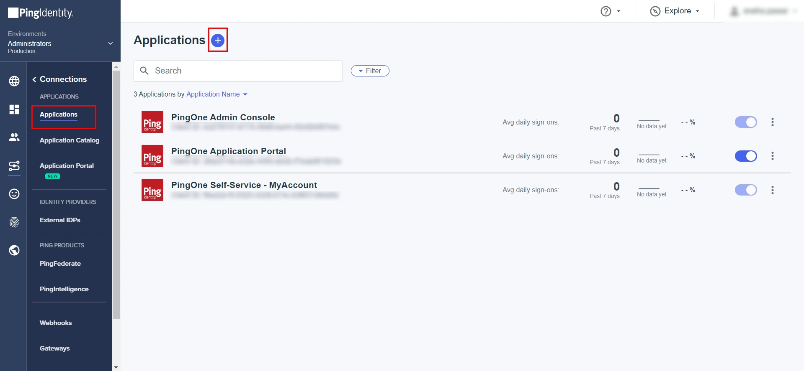Open the Dashboards sidebar icon

point(14,109)
